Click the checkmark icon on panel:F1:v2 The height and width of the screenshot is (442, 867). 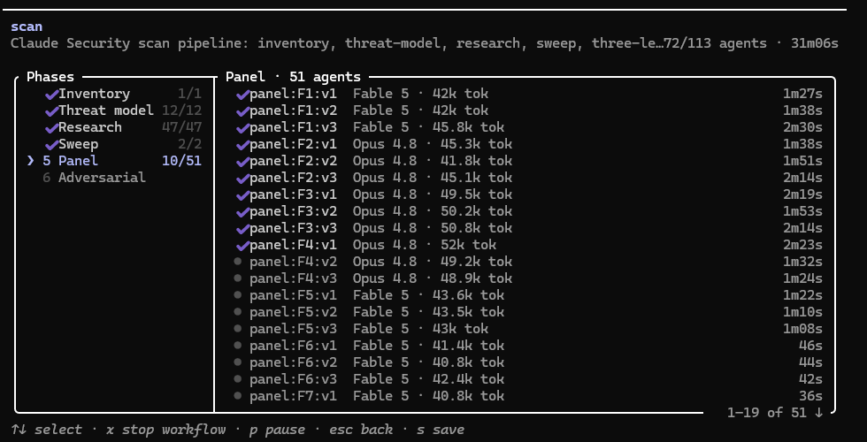[x=242, y=111]
